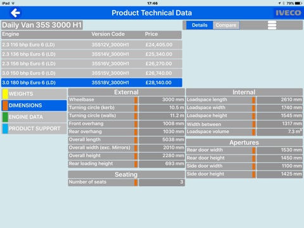
Task: Select the 2.3 136 bhp Euro 6 engine row
Action: (x=91, y=54)
